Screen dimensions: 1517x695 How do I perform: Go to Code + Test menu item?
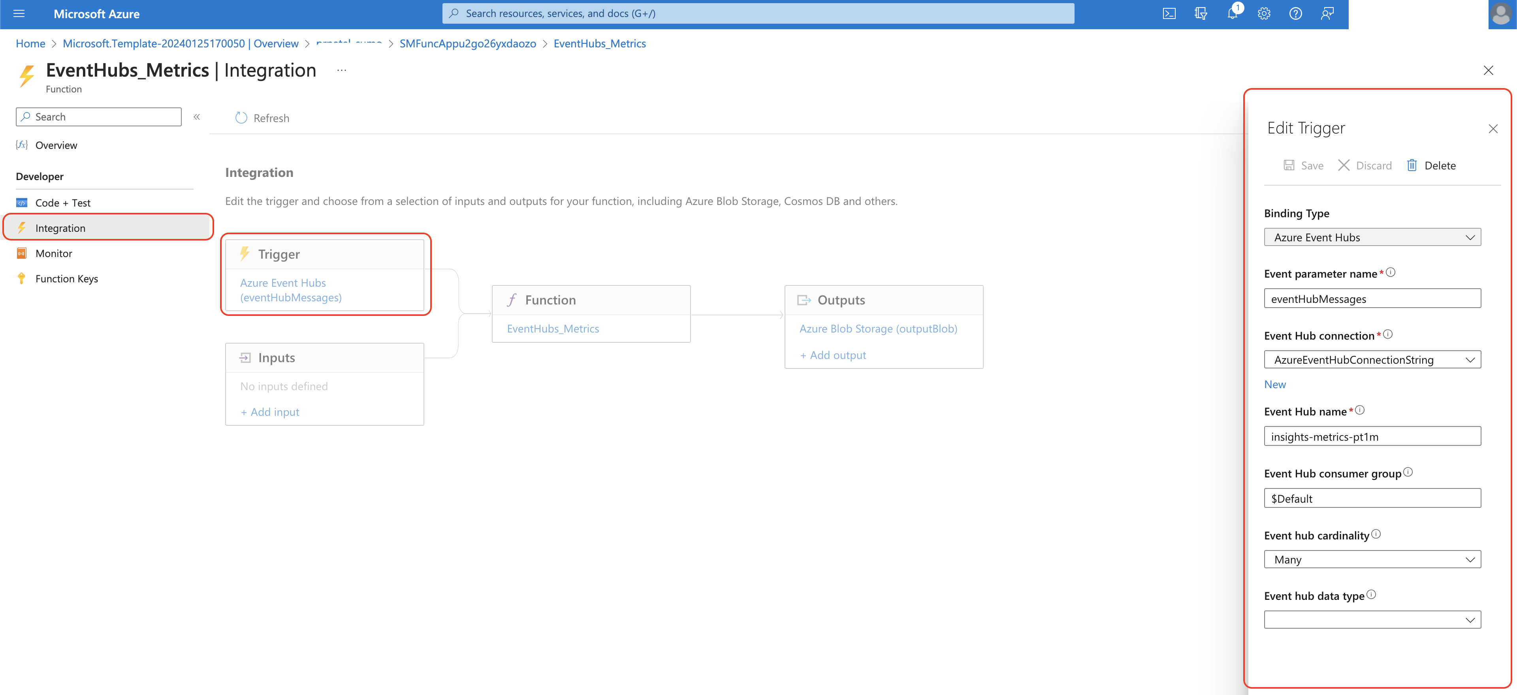click(62, 203)
